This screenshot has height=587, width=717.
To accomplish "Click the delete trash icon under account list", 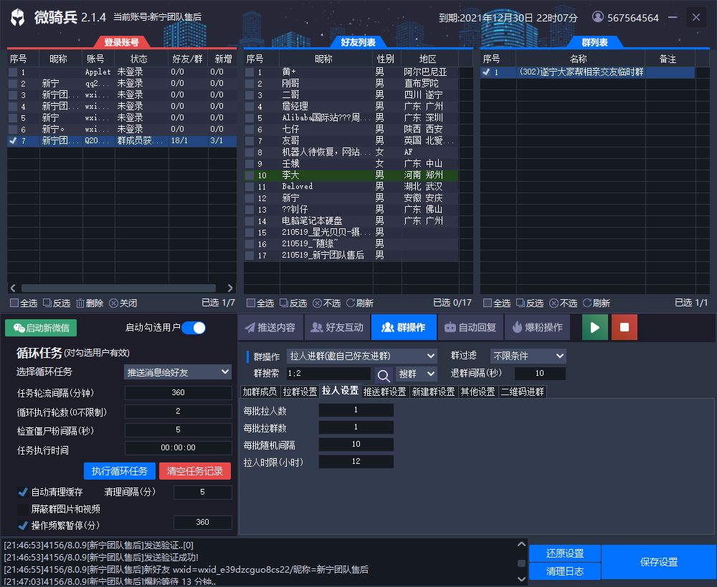I will 80,303.
